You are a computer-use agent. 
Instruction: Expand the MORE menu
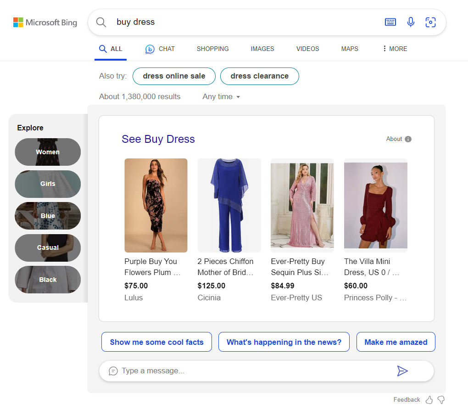coord(395,49)
